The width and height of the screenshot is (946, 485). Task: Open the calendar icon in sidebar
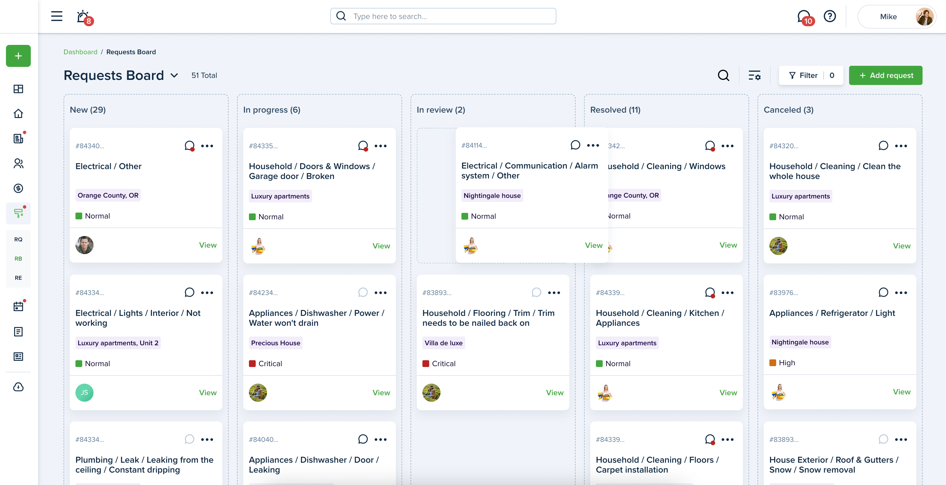click(x=18, y=306)
